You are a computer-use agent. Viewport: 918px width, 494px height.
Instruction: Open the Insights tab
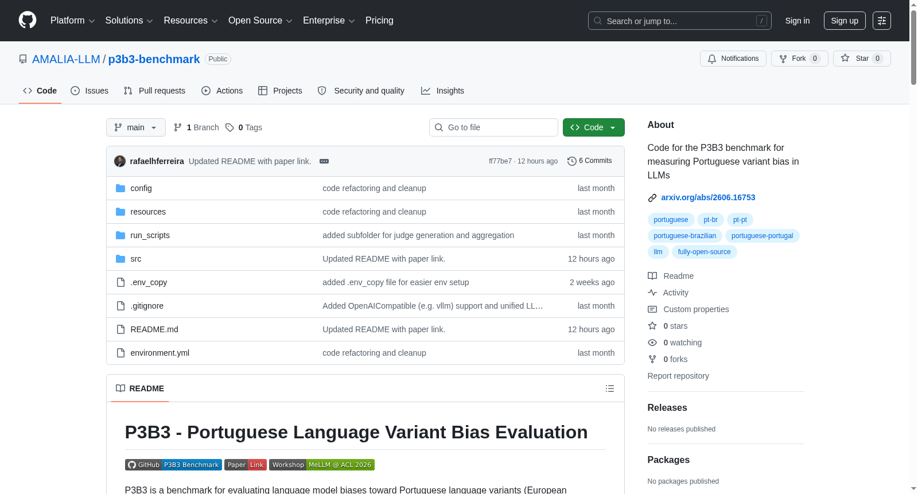pos(442,91)
